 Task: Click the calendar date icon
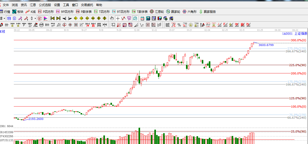point(142,18)
